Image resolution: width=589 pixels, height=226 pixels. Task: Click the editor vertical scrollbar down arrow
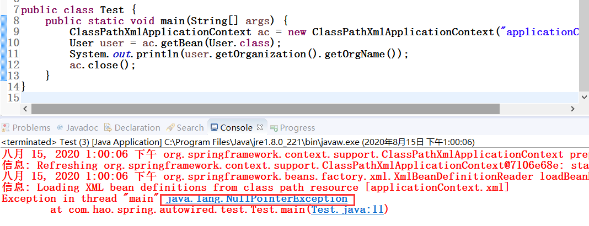click(585, 97)
